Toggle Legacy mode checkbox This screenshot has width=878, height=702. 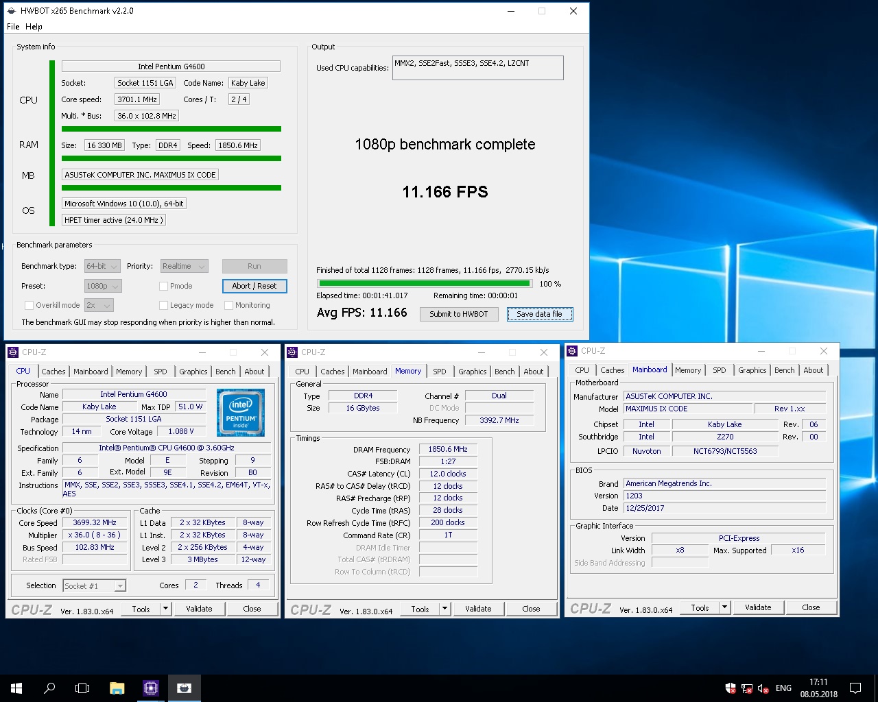pos(163,305)
